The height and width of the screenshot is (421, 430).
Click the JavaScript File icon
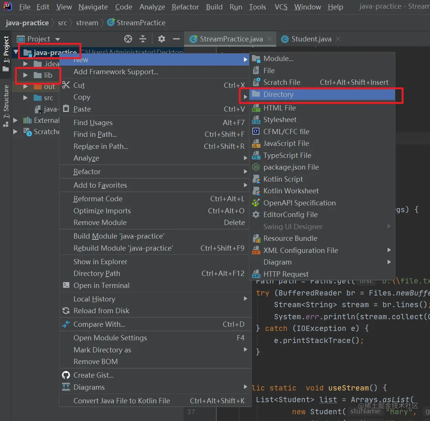click(256, 144)
